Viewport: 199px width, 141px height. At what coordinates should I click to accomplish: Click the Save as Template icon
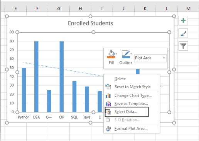[108, 104]
